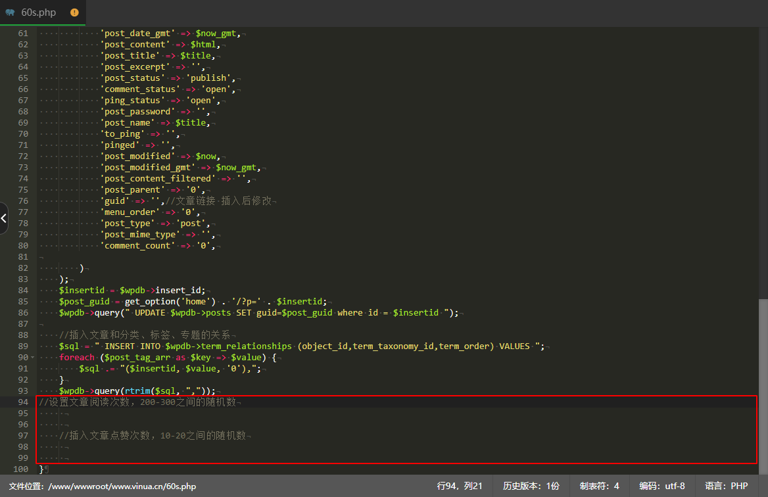Click 'comment_count' key text
The image size is (768, 497).
point(137,246)
